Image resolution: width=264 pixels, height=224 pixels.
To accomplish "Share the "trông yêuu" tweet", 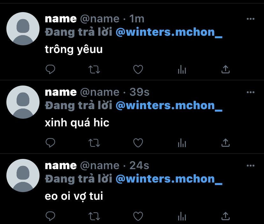I will point(225,69).
